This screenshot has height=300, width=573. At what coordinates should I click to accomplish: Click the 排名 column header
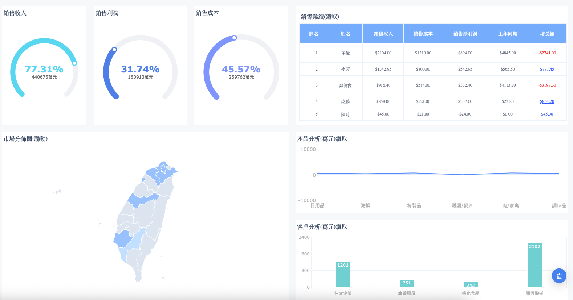tap(313, 34)
